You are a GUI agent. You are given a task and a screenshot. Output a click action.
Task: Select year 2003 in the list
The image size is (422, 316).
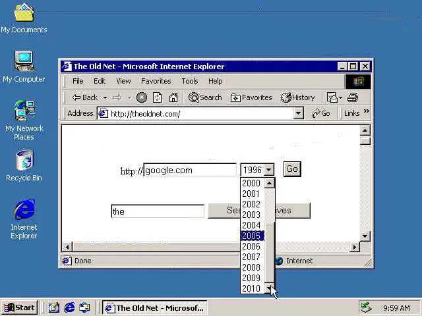coord(252,215)
